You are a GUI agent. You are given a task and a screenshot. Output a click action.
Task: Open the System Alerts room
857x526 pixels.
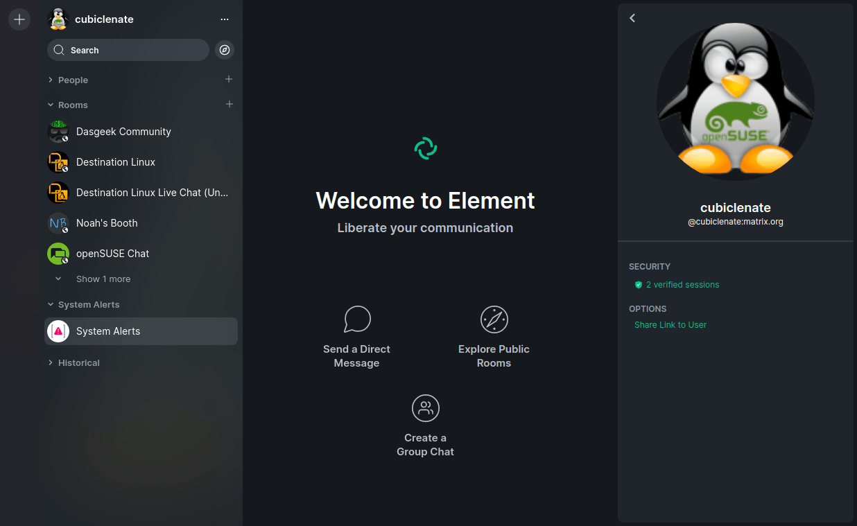pyautogui.click(x=141, y=331)
